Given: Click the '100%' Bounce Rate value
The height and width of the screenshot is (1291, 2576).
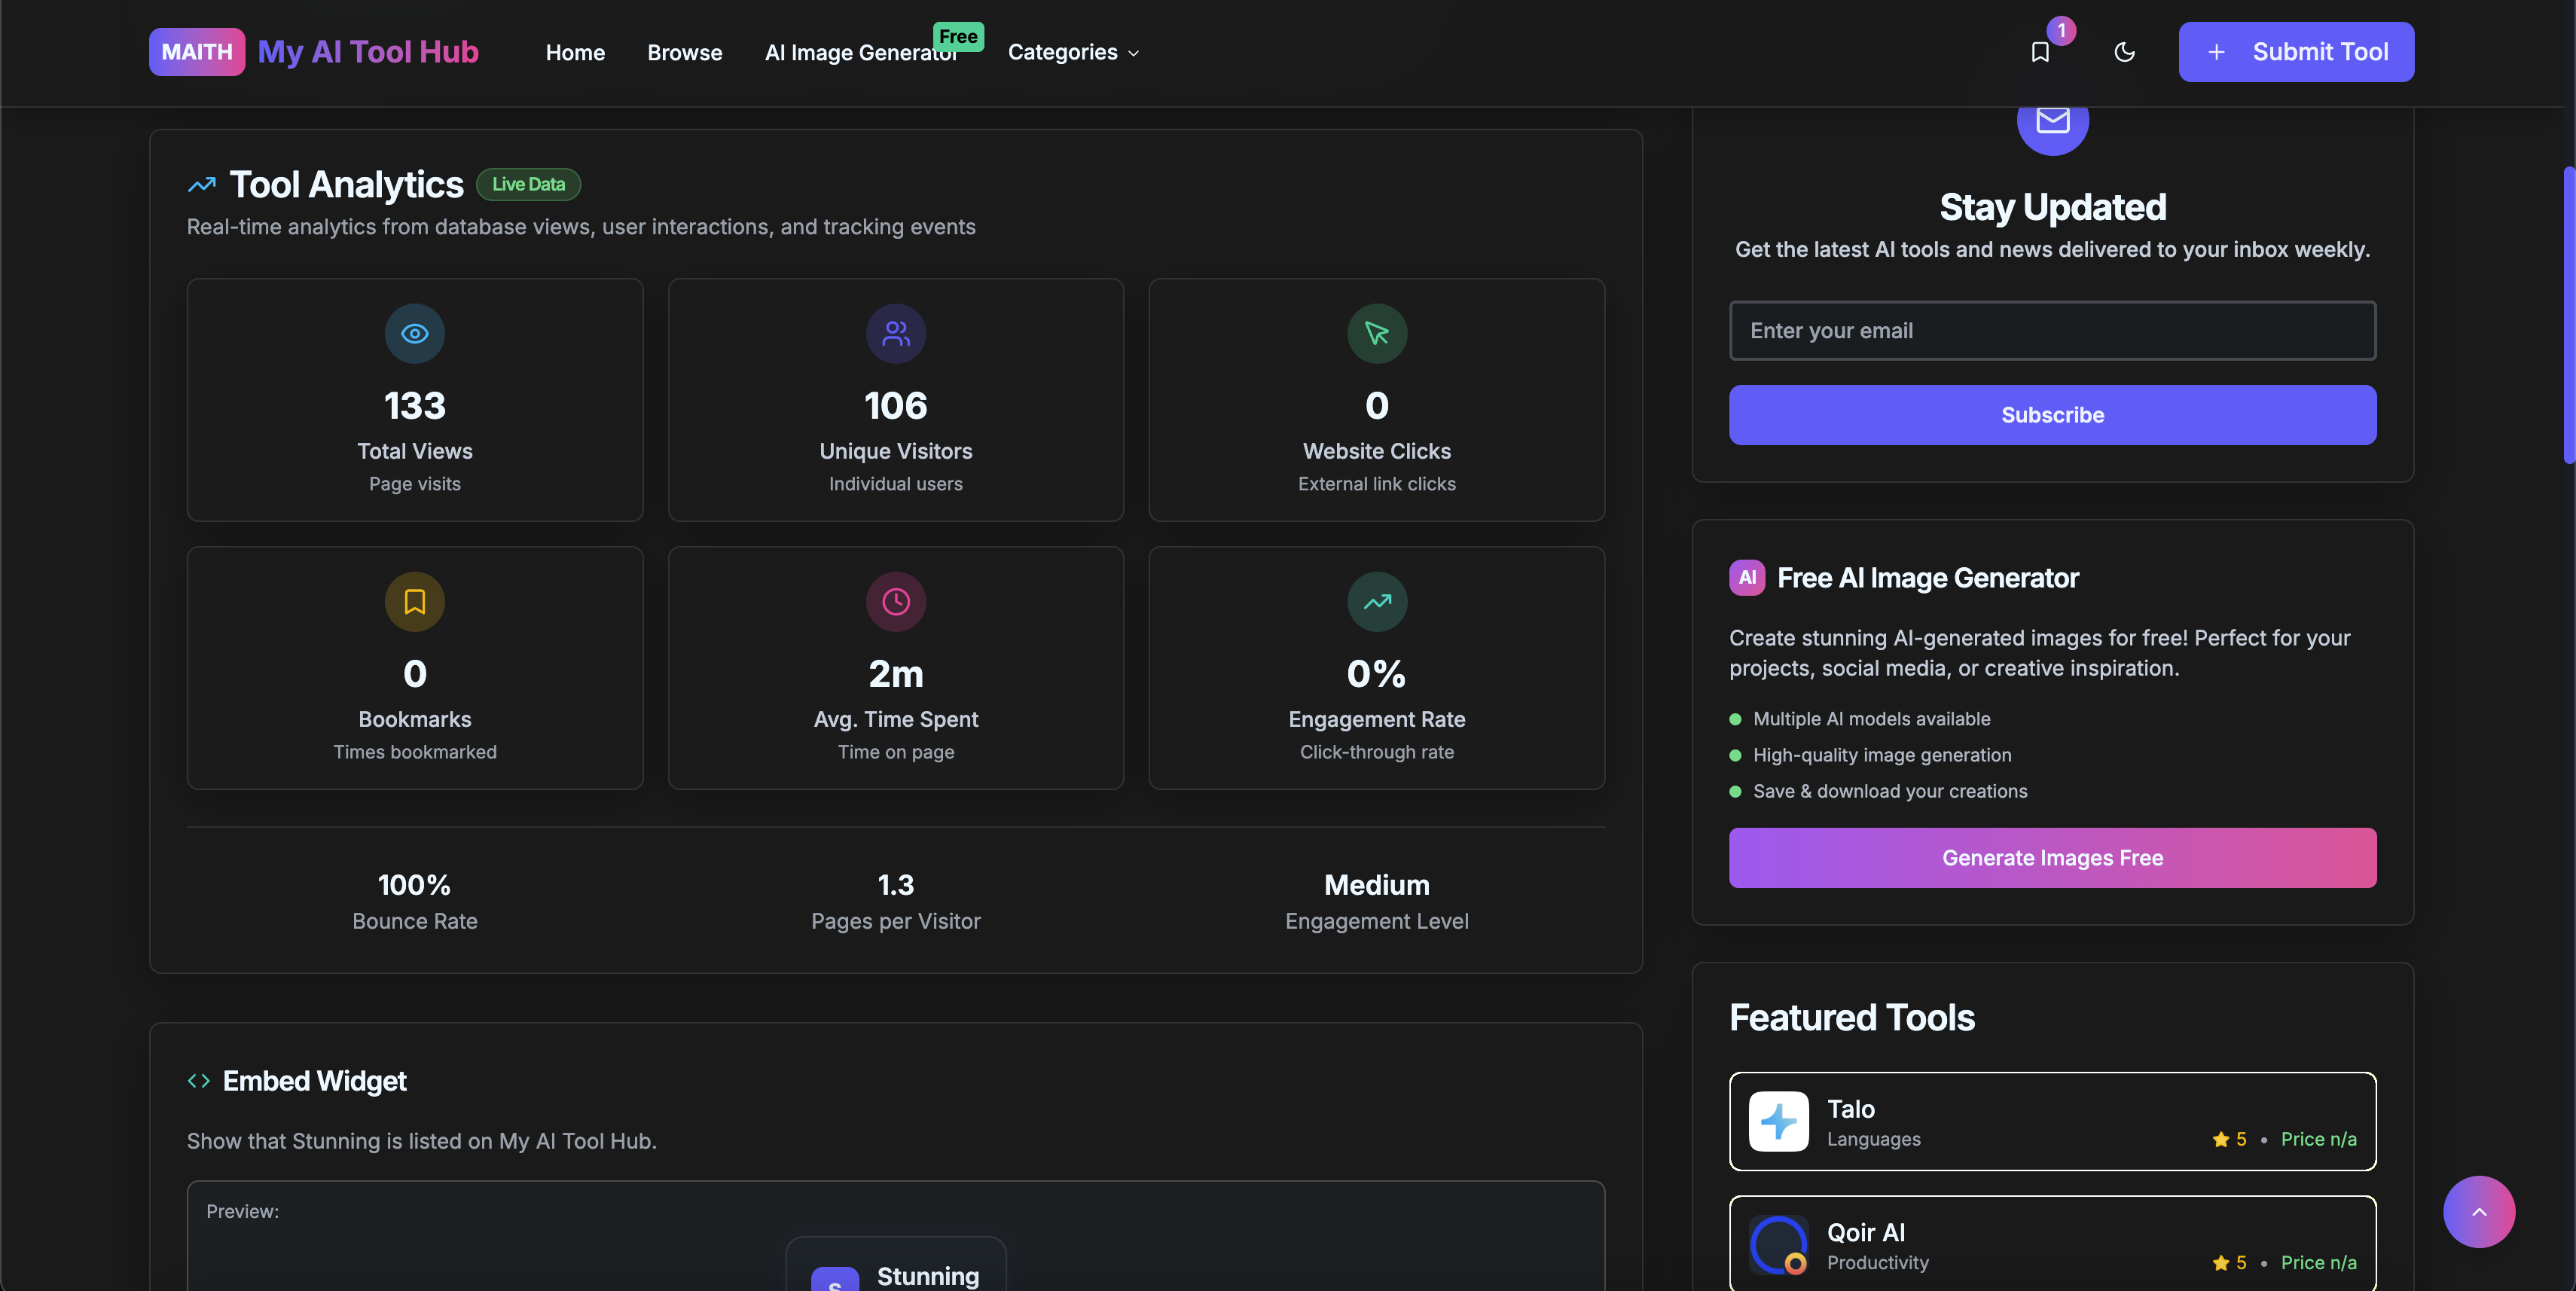Looking at the screenshot, I should 415,885.
